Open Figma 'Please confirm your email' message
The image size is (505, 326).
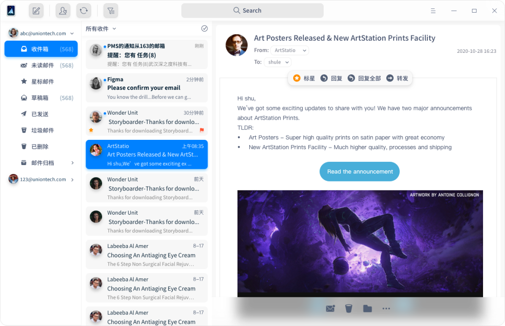146,88
